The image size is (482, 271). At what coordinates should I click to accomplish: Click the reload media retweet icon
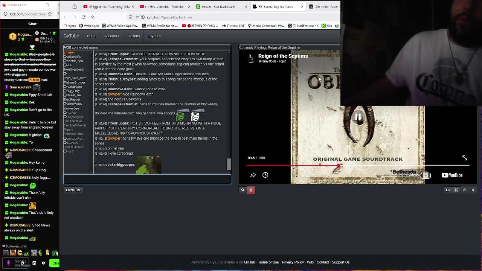448,190
